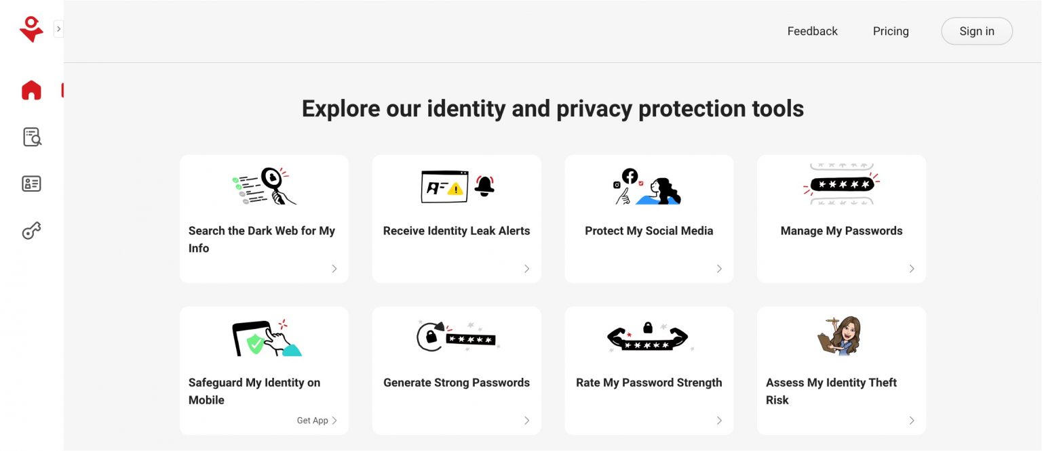This screenshot has width=1042, height=451.
Task: Click chevron on Rate My Password Strength card
Action: (719, 421)
